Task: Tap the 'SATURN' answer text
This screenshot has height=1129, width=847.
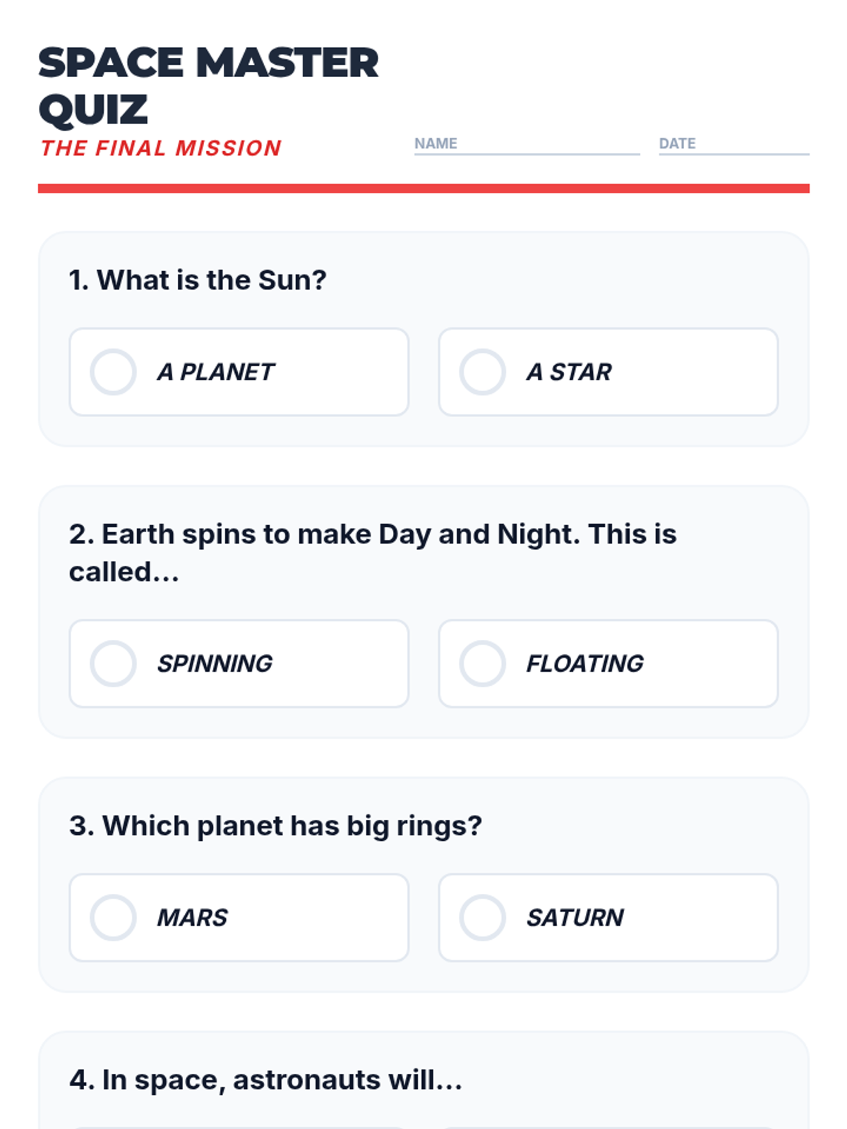Action: pos(575,917)
